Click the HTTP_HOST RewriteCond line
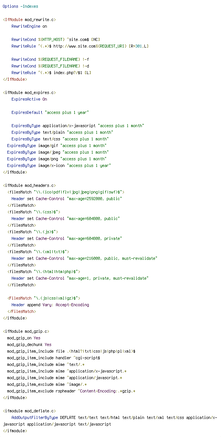Viewport: 221px width, 437px height. point(56,39)
